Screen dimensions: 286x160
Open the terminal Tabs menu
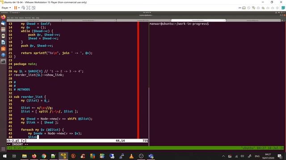33,18
